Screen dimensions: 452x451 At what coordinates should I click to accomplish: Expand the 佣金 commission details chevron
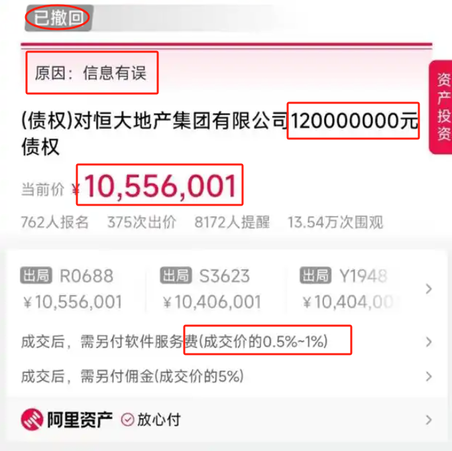click(x=429, y=377)
